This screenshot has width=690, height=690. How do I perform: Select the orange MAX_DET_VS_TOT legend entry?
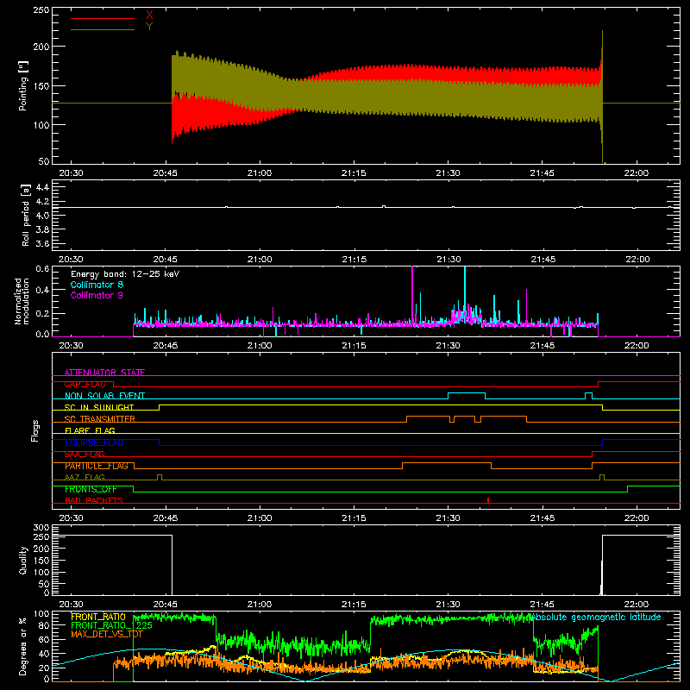click(x=107, y=634)
